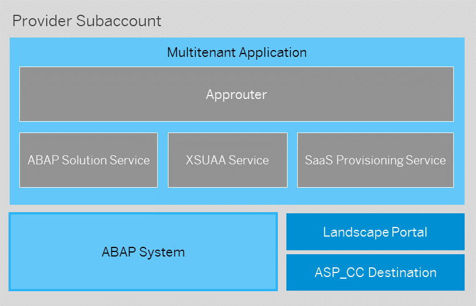Screen dimensions: 476x306
Task: Click the ABAP System block
Action: coord(143,252)
